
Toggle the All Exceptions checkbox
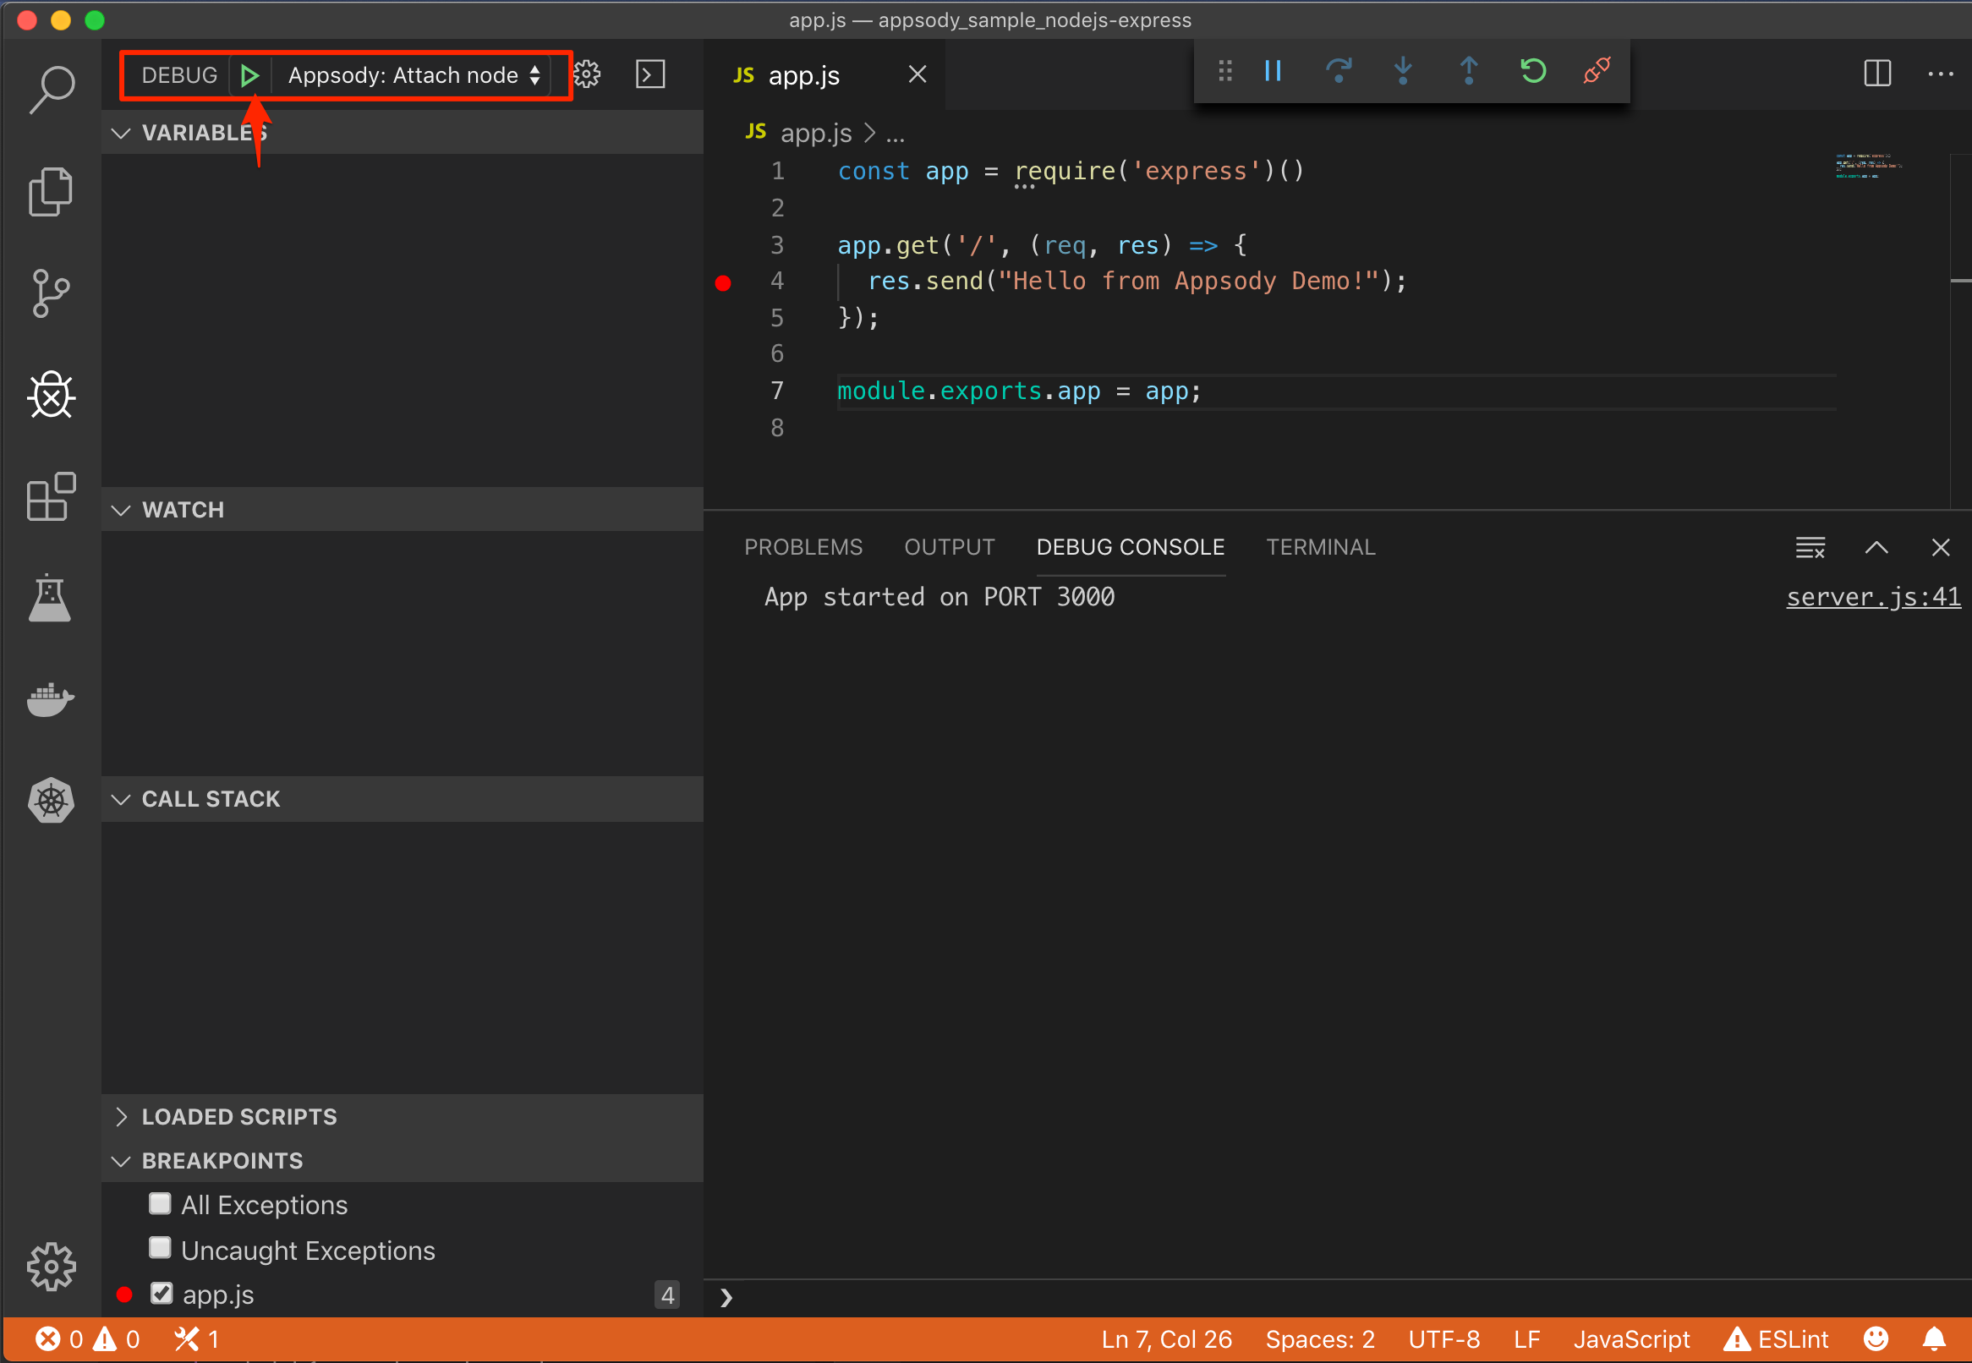tap(160, 1204)
